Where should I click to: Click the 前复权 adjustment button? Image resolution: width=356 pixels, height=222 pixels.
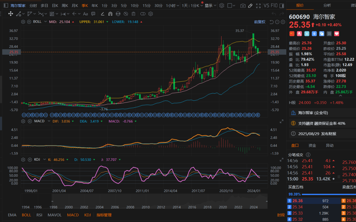260,22
